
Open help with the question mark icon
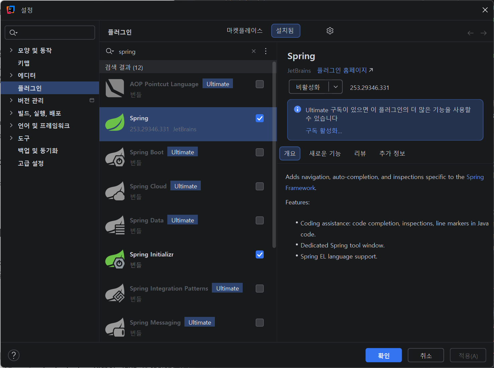(x=14, y=355)
